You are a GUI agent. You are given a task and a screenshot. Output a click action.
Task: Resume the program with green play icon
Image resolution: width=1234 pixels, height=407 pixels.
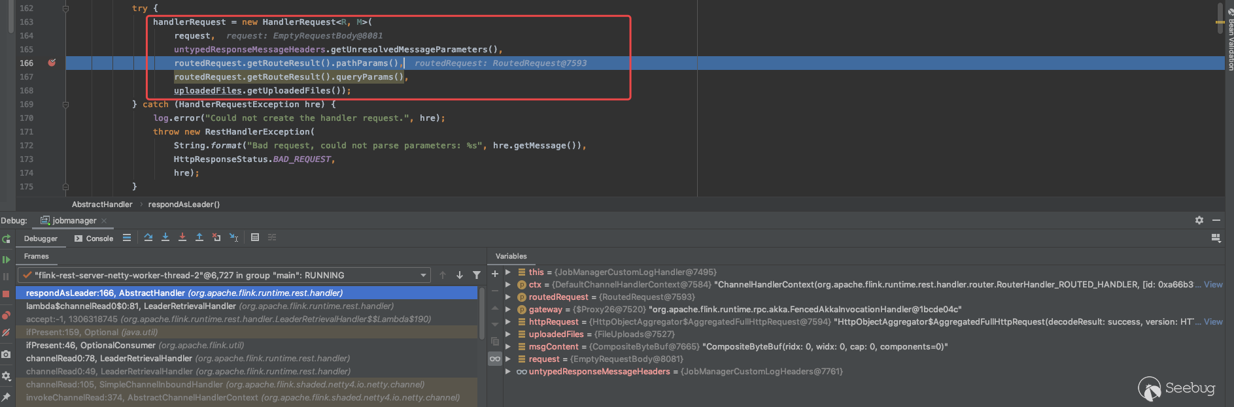pyautogui.click(x=6, y=260)
